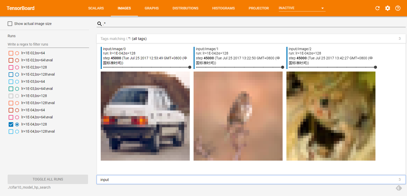Select radio button for lr=1E-03,bs=128
This screenshot has height=196, width=407.
coord(17,96)
